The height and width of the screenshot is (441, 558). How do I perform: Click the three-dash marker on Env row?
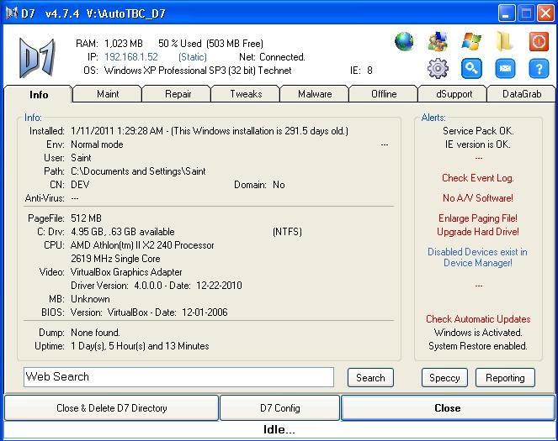tap(385, 144)
